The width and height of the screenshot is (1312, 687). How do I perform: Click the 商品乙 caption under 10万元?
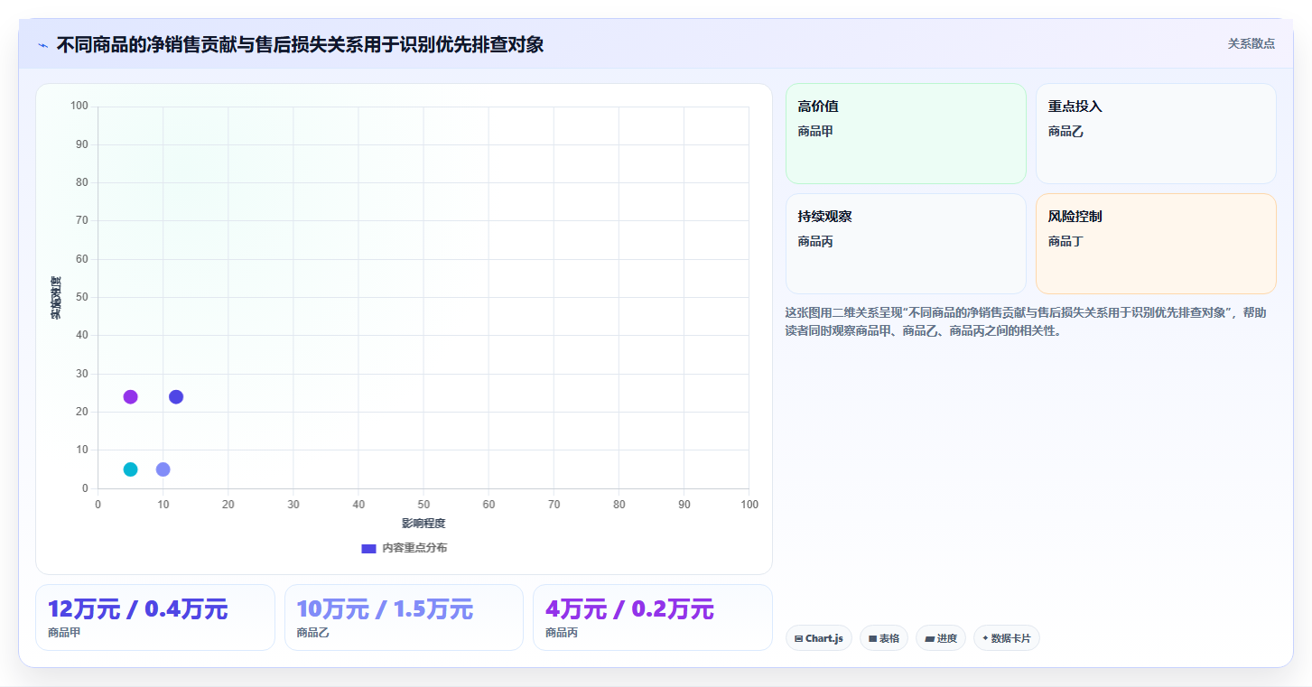[x=312, y=633]
